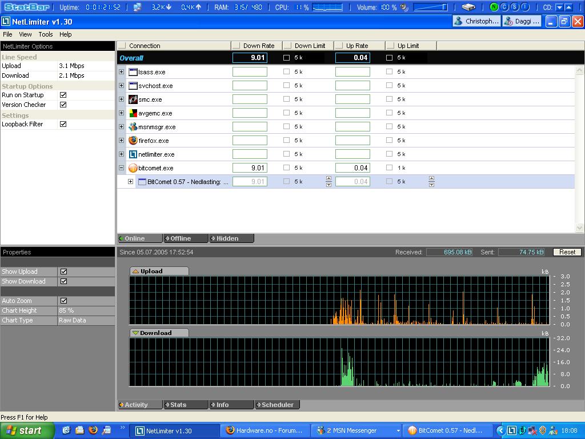Click the Chart Type Raw Data field
The image size is (585, 439).
[x=86, y=320]
